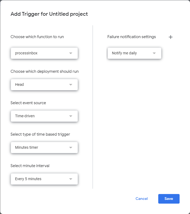Click the arrow icon next to Head
The image size is (190, 214).
coord(71,85)
